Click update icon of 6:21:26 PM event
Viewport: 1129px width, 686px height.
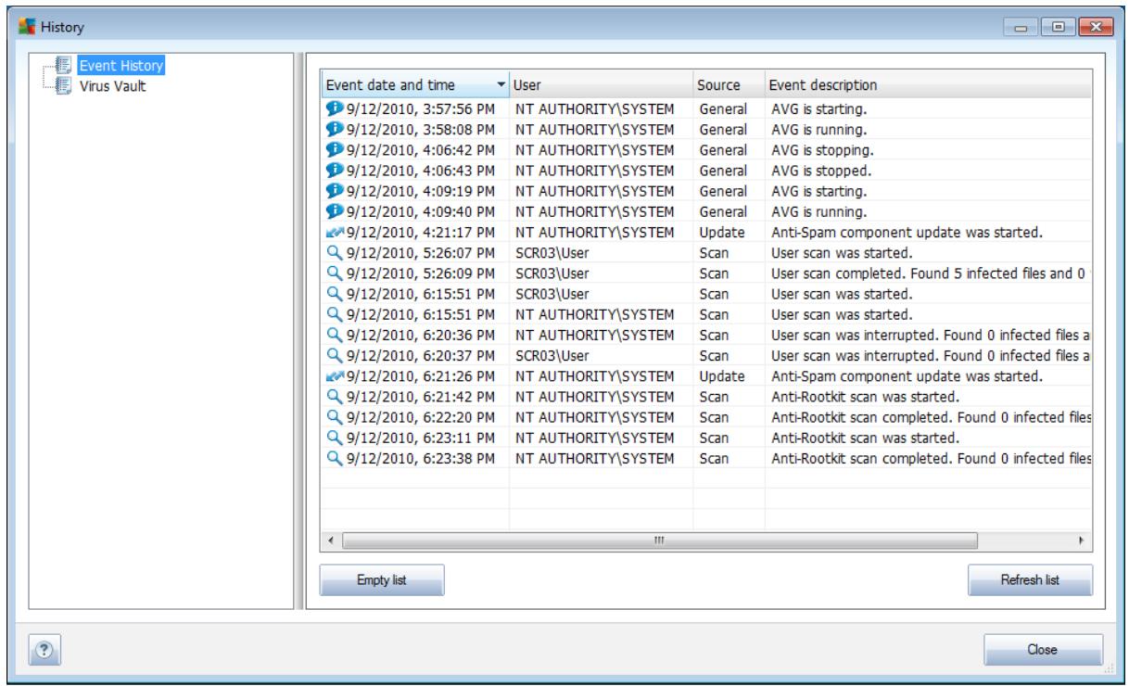click(x=335, y=375)
